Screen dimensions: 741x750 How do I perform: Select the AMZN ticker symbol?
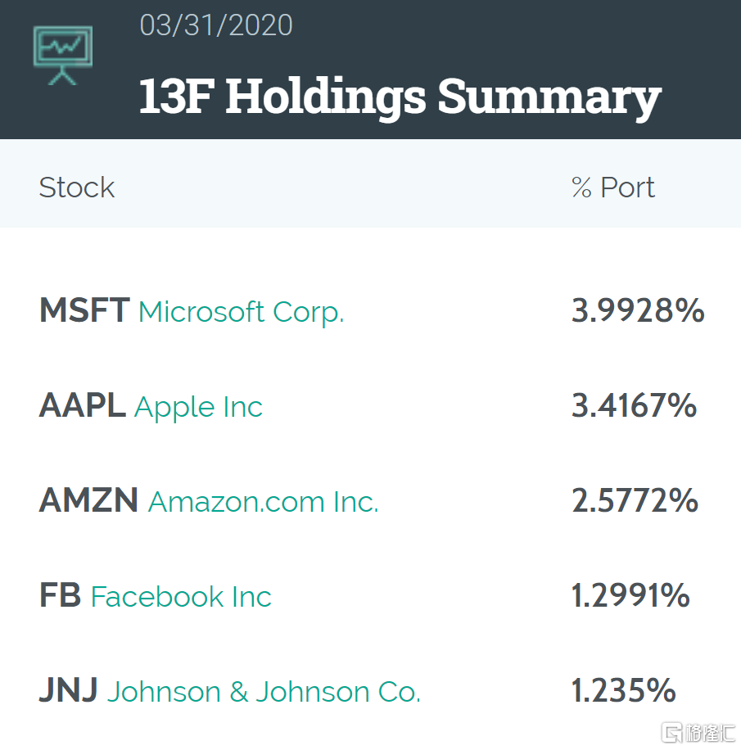88,501
